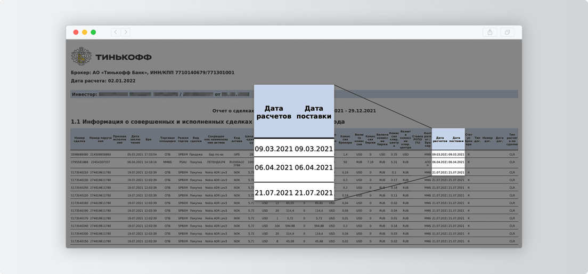Click the Gap Inc-ао asset name
Image resolution: width=588 pixels, height=274 pixels.
coord(216,154)
